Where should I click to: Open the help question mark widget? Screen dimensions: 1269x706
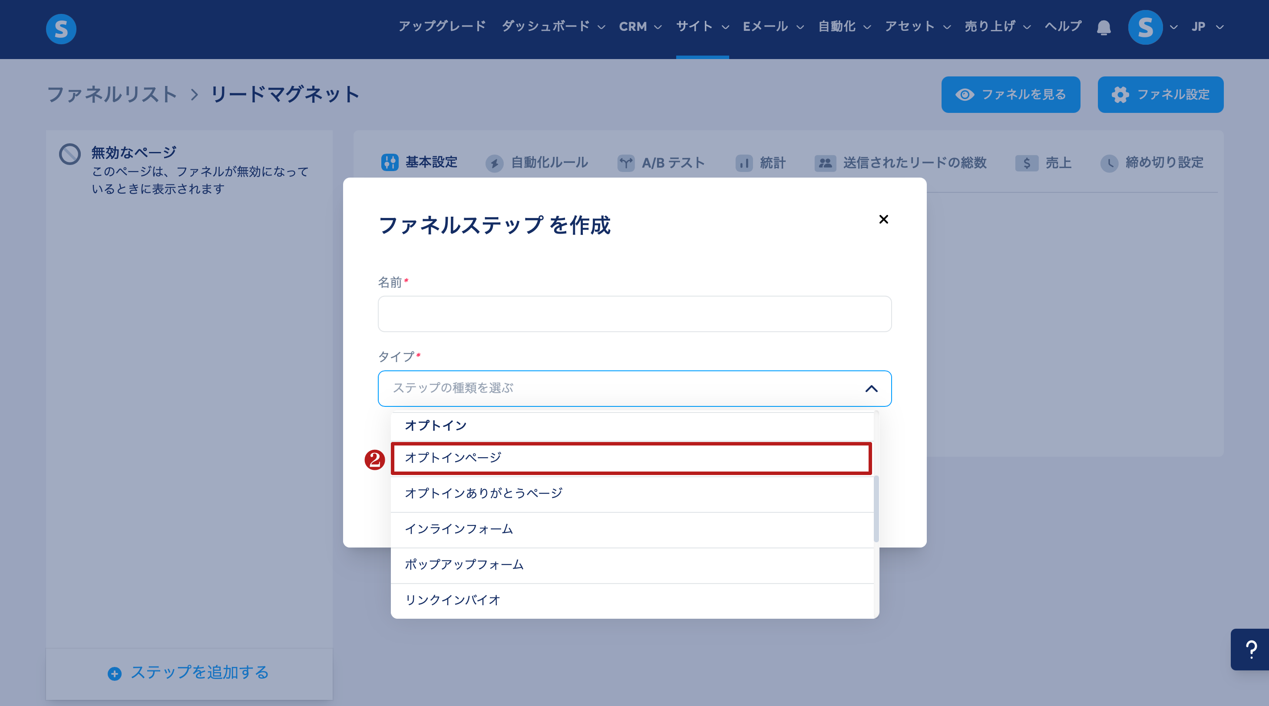[x=1251, y=650]
